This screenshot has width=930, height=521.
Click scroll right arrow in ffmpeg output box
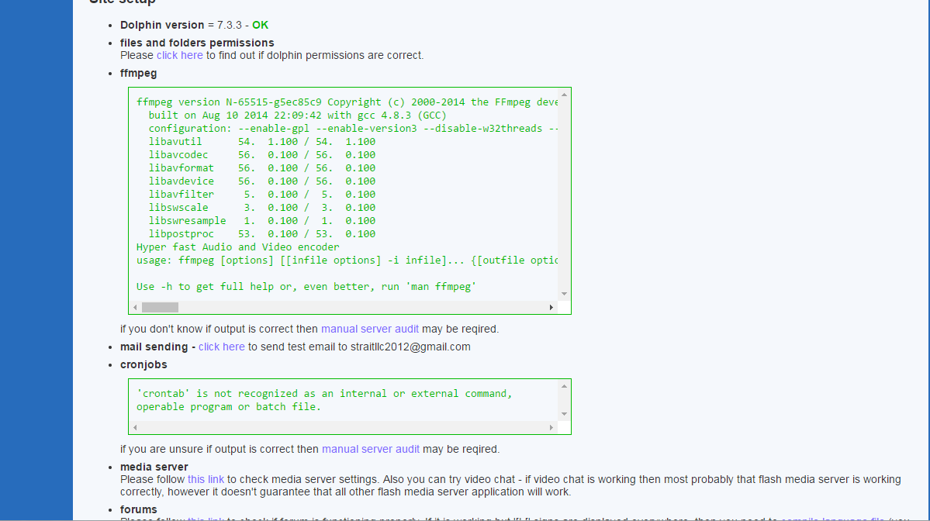(x=551, y=308)
